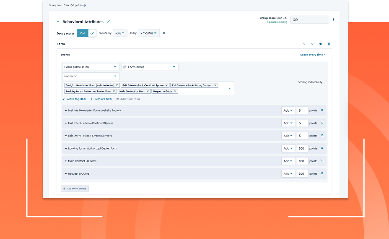This screenshot has width=389, height=239.
Task: Edit points for Main Contact Us Form
Action: pyautogui.click(x=302, y=161)
